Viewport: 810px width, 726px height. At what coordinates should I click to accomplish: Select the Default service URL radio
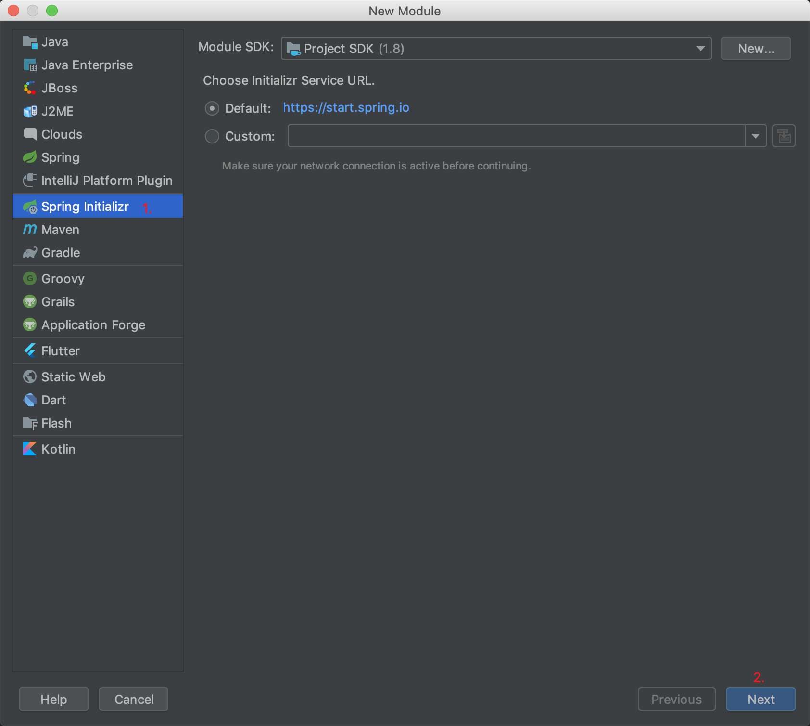tap(212, 108)
